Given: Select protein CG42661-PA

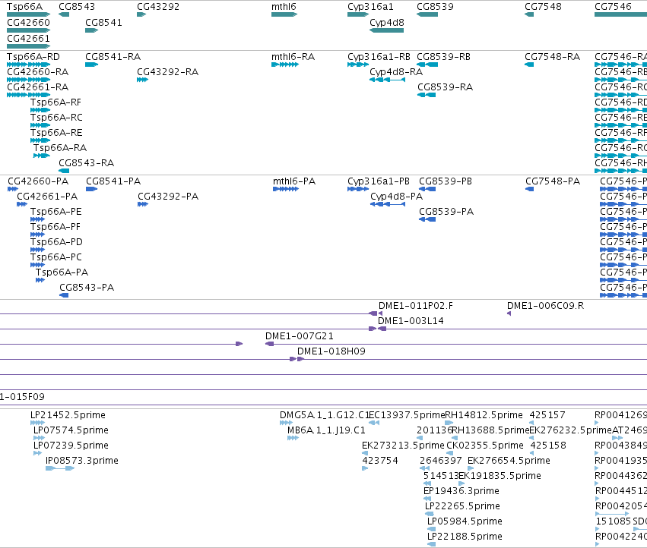Looking at the screenshot, I should [22, 204].
